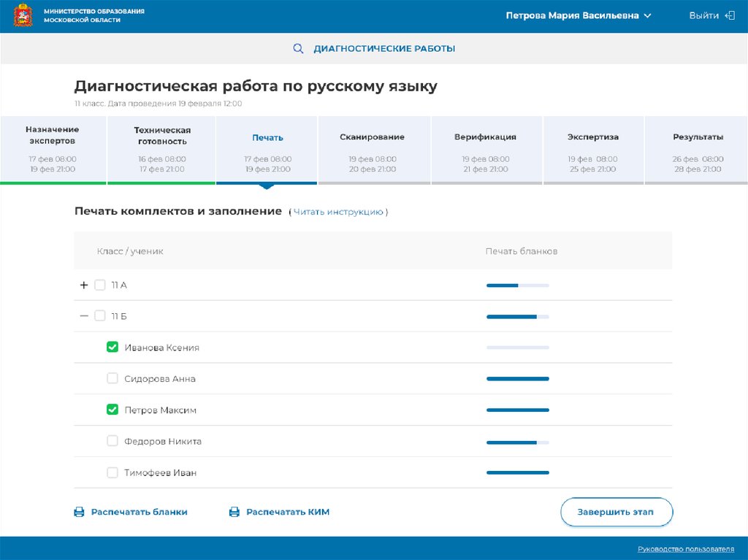Click printer icon beside Распечатать КИМ
The height and width of the screenshot is (560, 748).
point(234,513)
